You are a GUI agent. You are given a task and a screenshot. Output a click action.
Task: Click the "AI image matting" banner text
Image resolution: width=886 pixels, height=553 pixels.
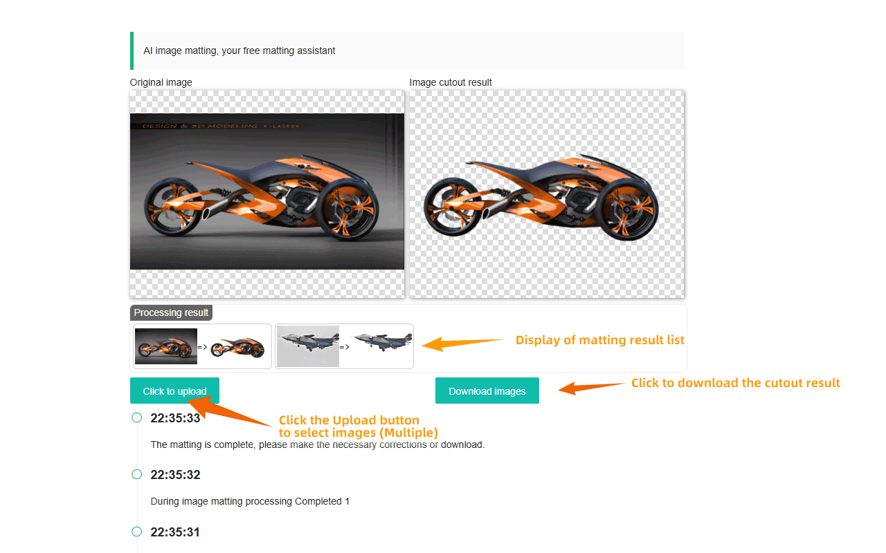pos(239,50)
